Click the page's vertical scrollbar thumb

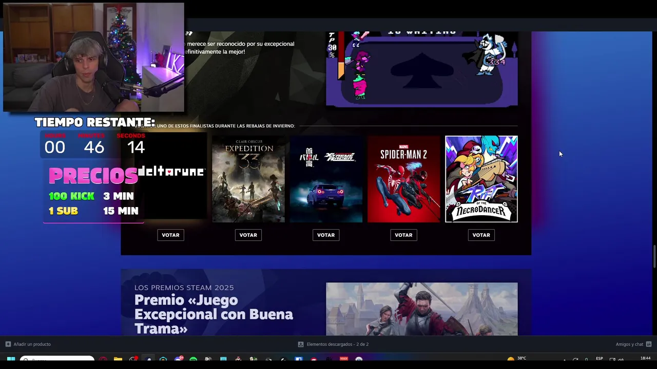tap(654, 256)
